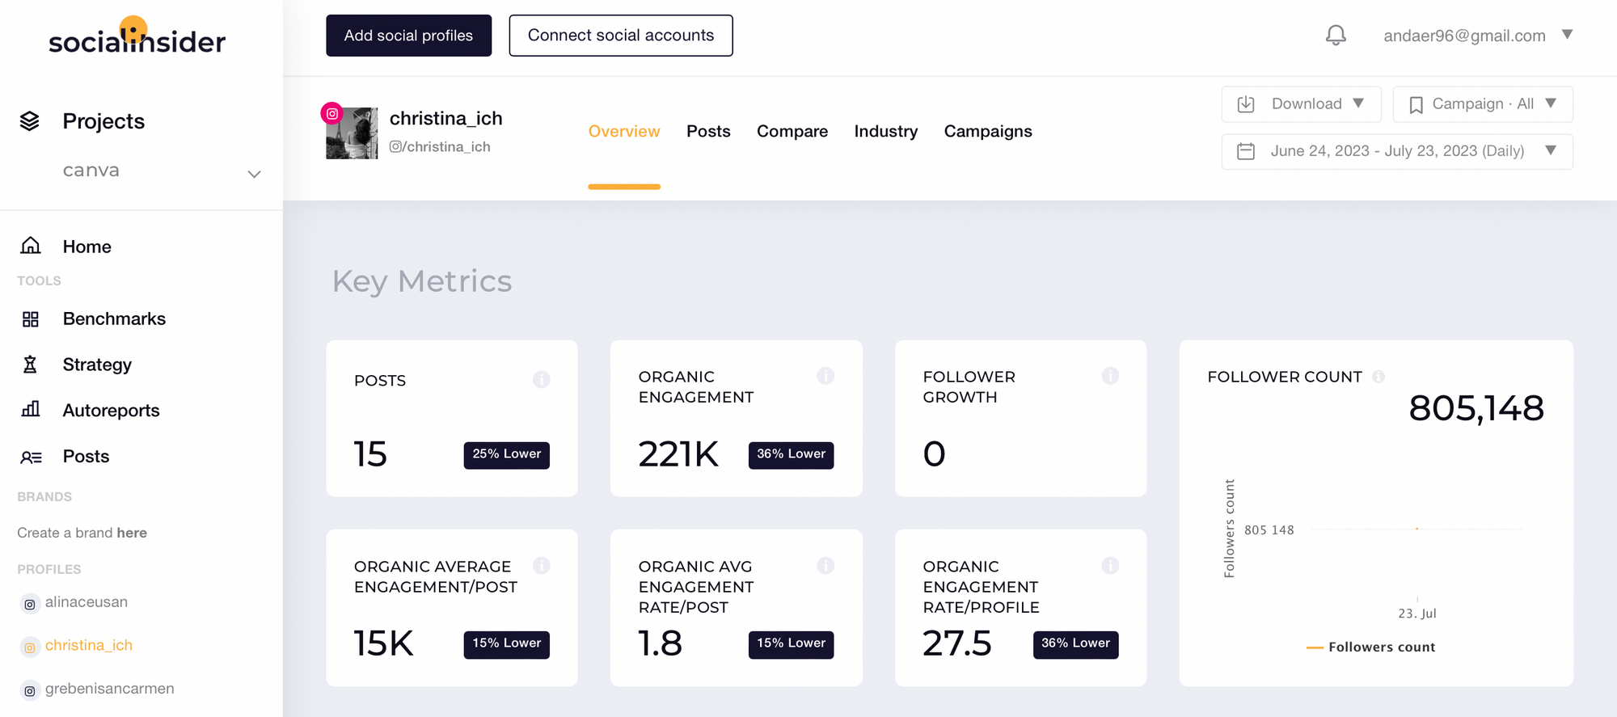Select grebenisancarmen profile
Viewport: 1617px width, 717px height.
110,689
